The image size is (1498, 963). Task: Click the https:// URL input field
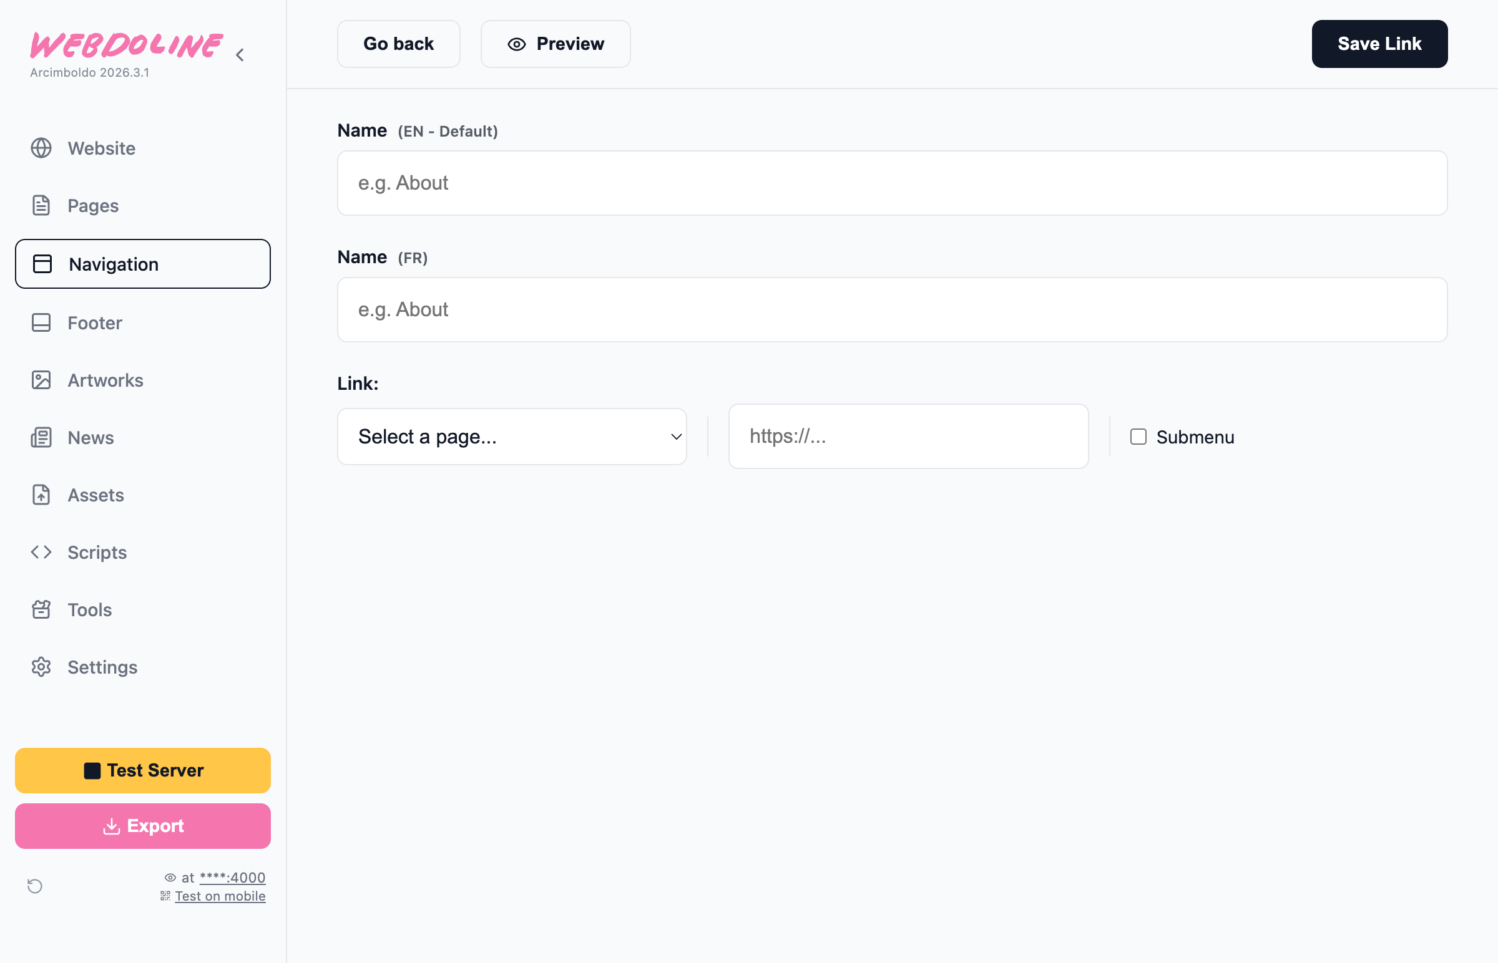908,437
